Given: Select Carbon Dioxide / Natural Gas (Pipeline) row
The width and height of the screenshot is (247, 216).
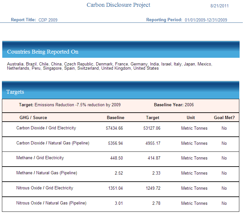Looking at the screenshot, I should (x=121, y=144).
